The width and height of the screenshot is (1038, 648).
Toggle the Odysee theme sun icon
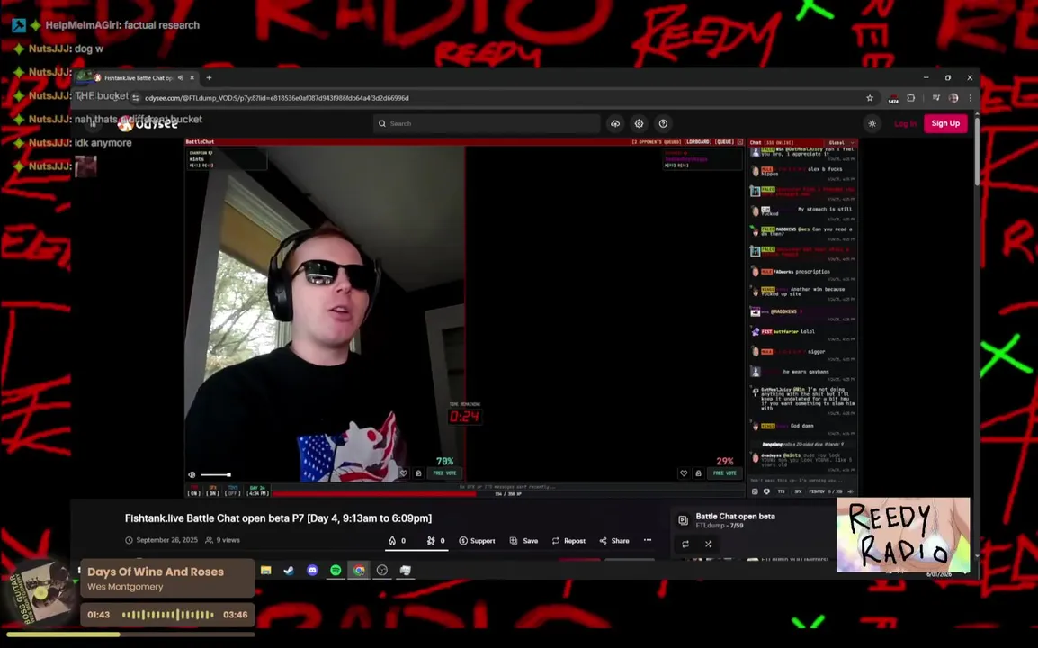(x=872, y=124)
